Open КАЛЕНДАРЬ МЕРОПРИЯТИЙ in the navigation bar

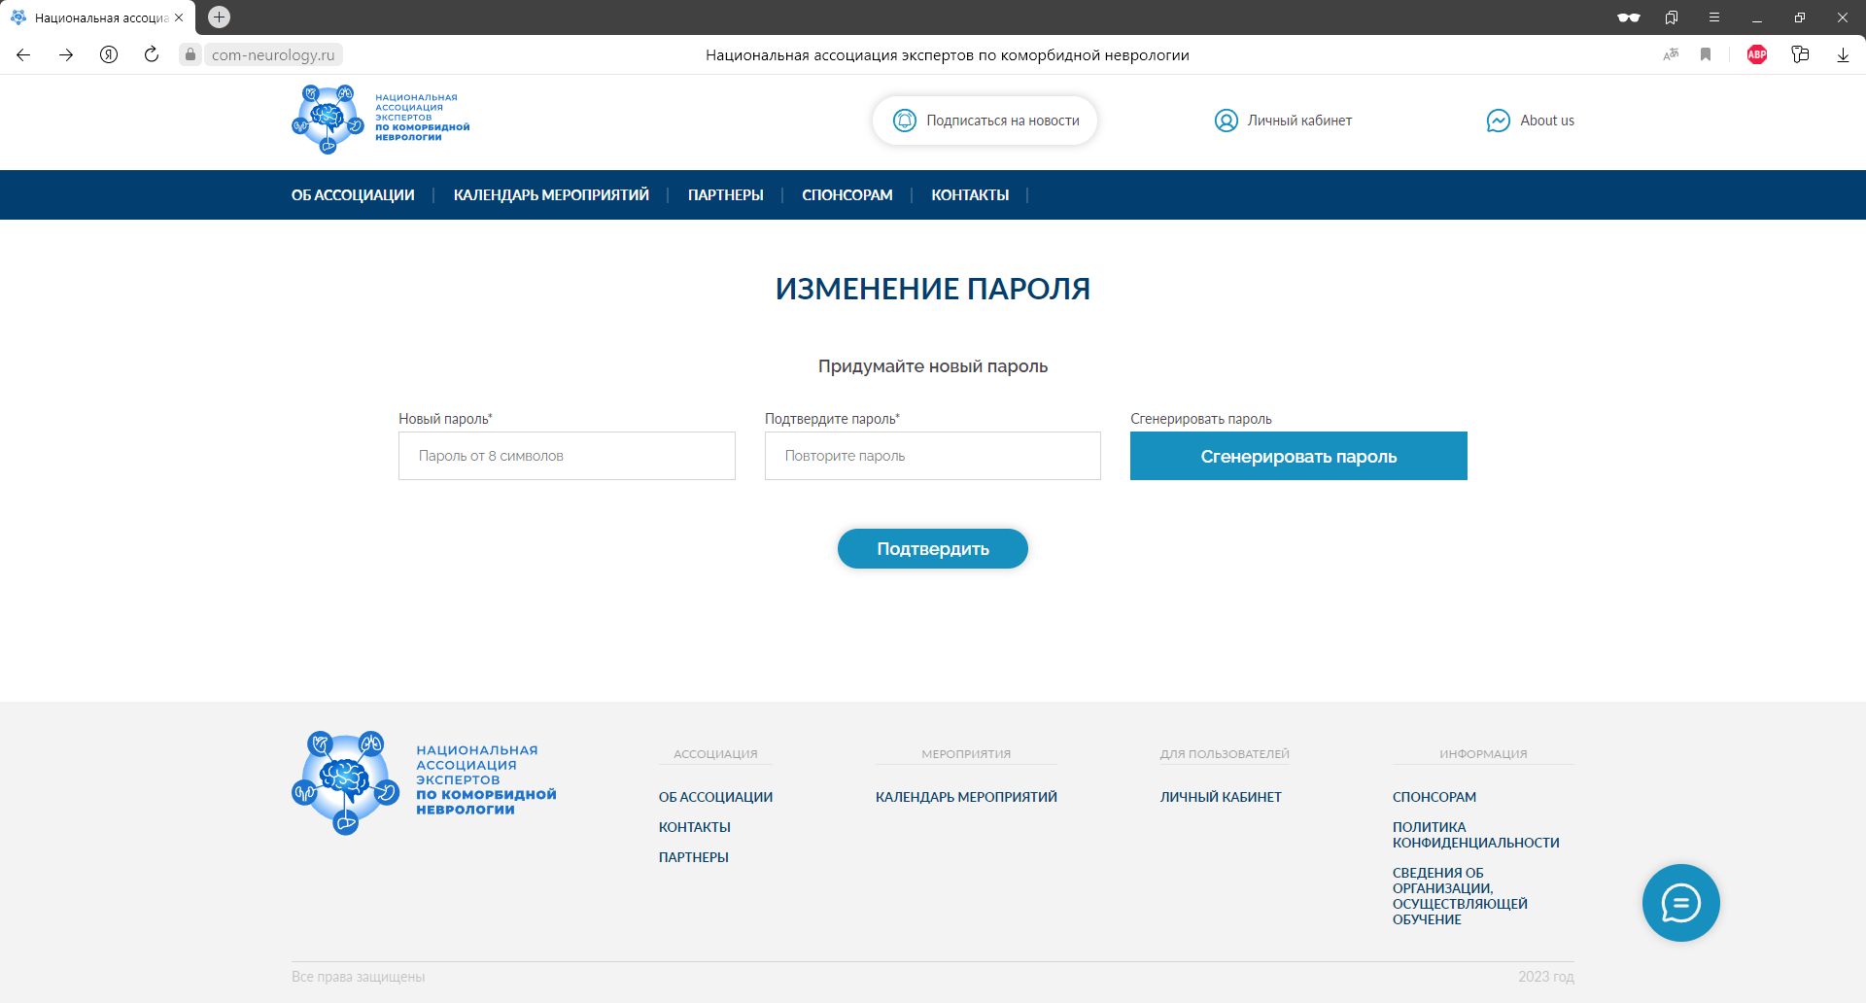coord(551,195)
